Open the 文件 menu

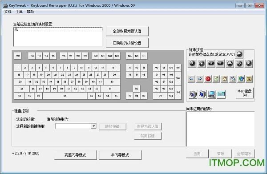[x=8, y=12]
